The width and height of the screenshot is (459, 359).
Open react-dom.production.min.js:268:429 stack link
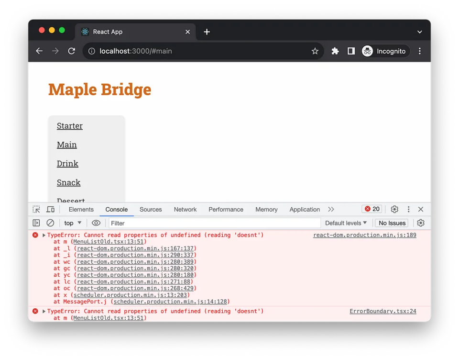(135, 288)
